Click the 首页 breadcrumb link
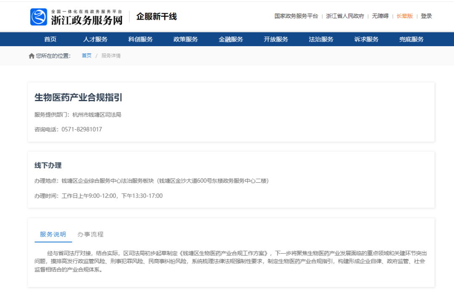 [x=87, y=56]
